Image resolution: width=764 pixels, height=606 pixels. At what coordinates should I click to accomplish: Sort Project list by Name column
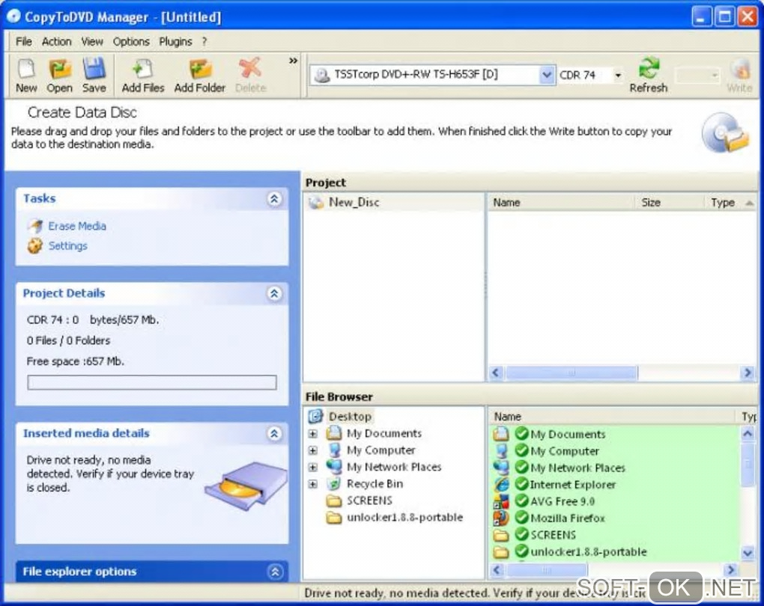click(561, 203)
